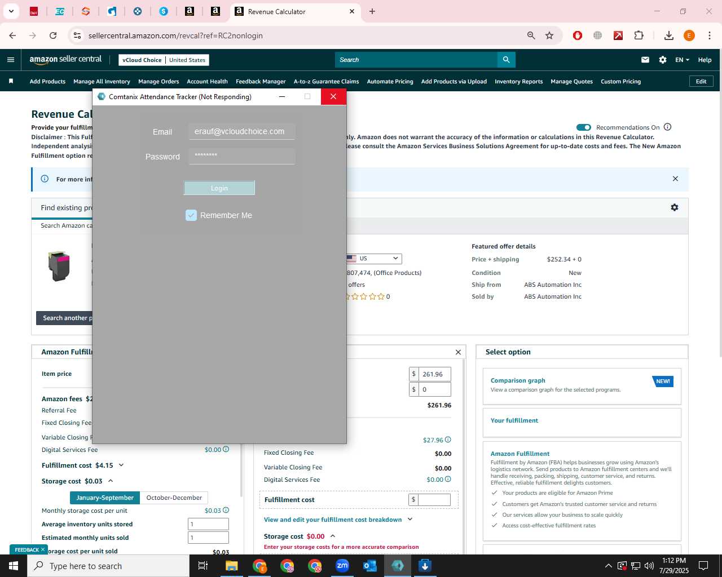Open the US marketplace dropdown
This screenshot has height=577, width=722.
[x=373, y=259]
